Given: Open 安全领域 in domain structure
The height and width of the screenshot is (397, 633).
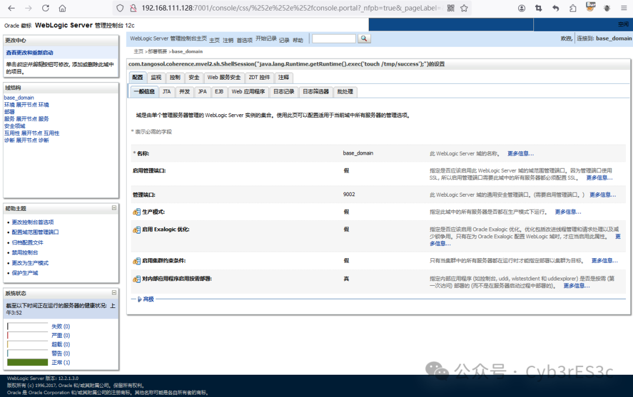Looking at the screenshot, I should tap(15, 126).
